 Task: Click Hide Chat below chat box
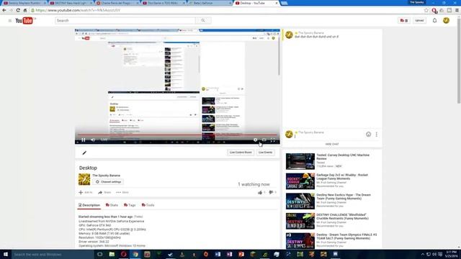point(332,144)
